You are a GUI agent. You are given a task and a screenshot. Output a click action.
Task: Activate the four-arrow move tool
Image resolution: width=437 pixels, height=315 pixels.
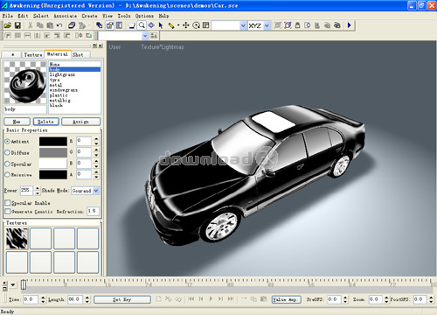pos(186,25)
